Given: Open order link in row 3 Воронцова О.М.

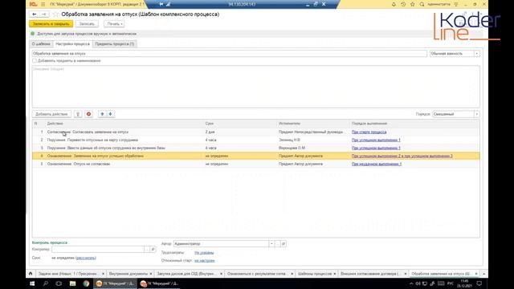Looking at the screenshot, I should click(x=376, y=148).
